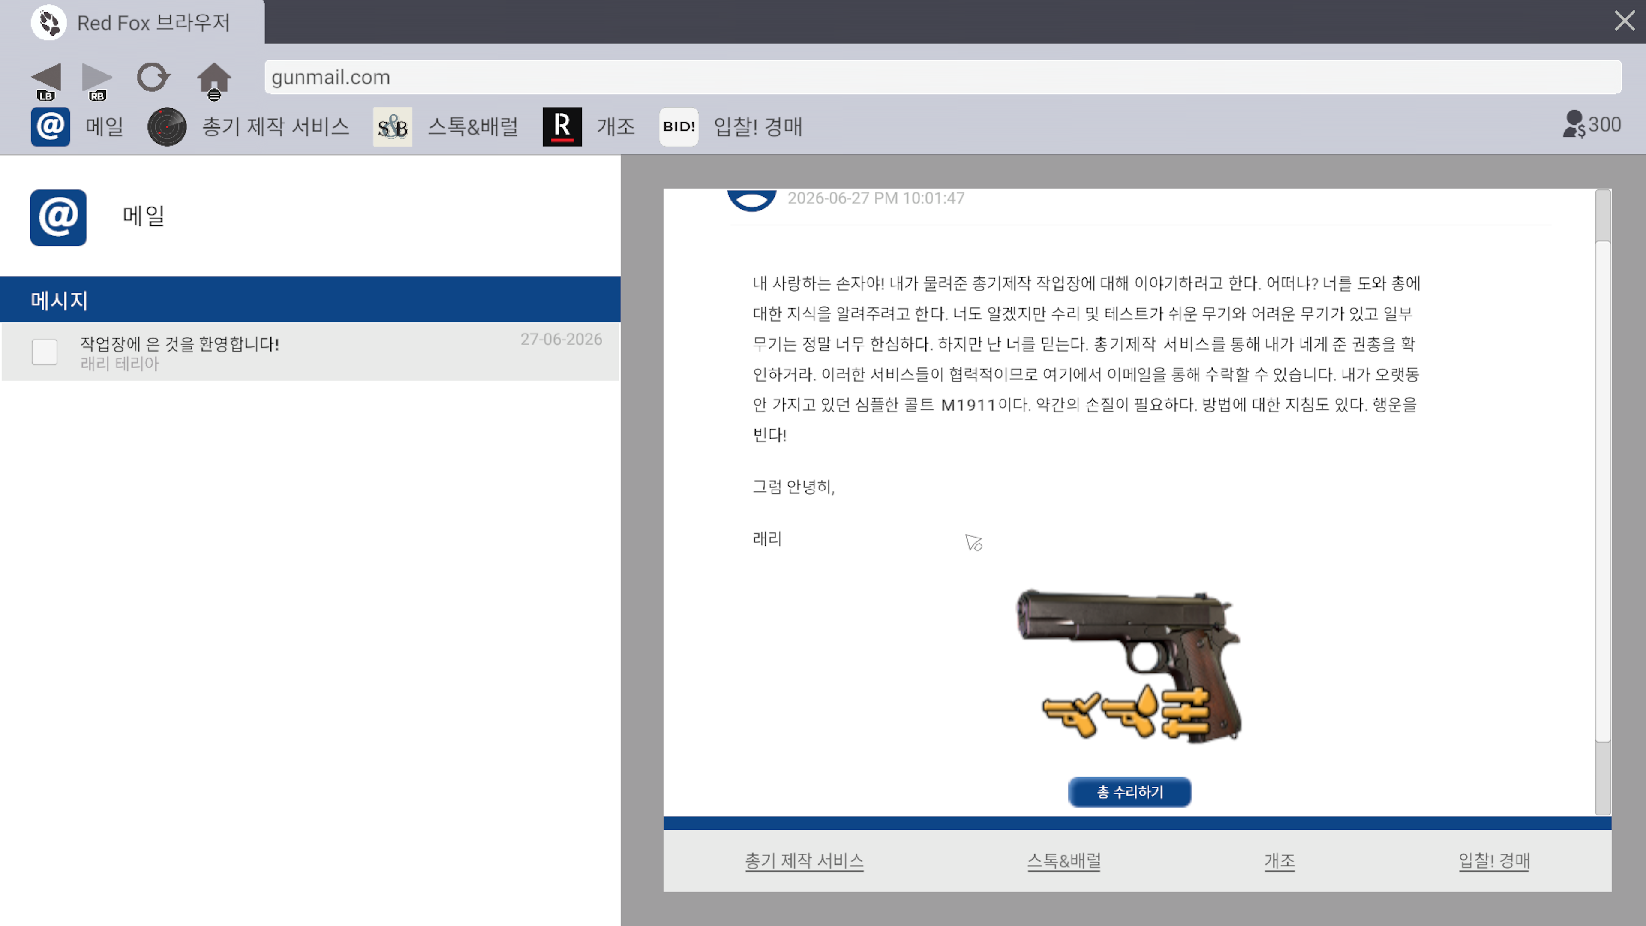
Task: Reload the page with the refresh icon
Action: [153, 77]
